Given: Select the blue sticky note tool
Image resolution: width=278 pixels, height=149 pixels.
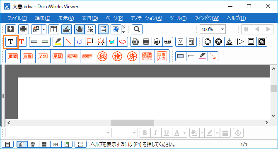Looking at the screenshot, I should click(34, 42).
